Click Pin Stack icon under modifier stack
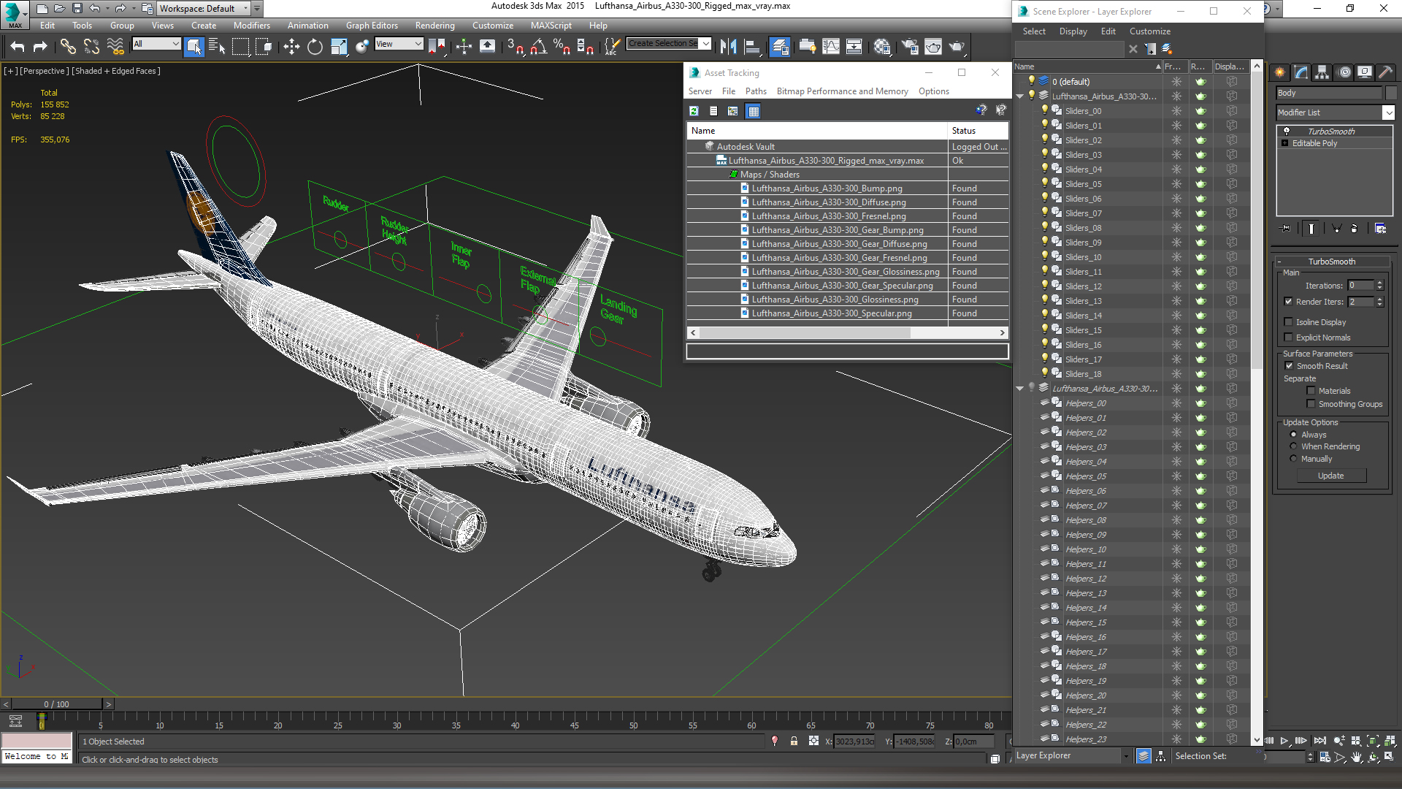Viewport: 1402px width, 789px height. tap(1286, 229)
